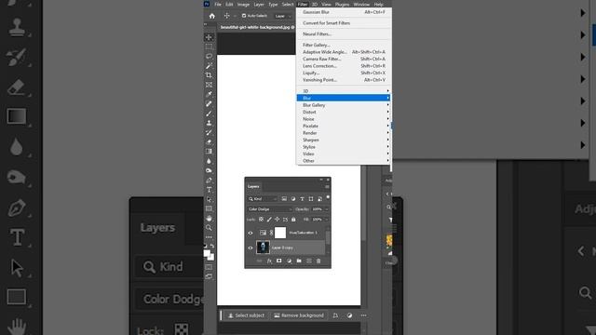Swap foreground and background colors

coord(212,246)
